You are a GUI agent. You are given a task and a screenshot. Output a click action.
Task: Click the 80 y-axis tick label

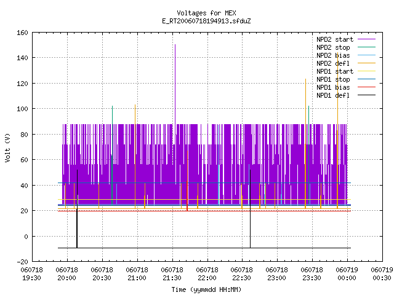pyautogui.click(x=24, y=135)
